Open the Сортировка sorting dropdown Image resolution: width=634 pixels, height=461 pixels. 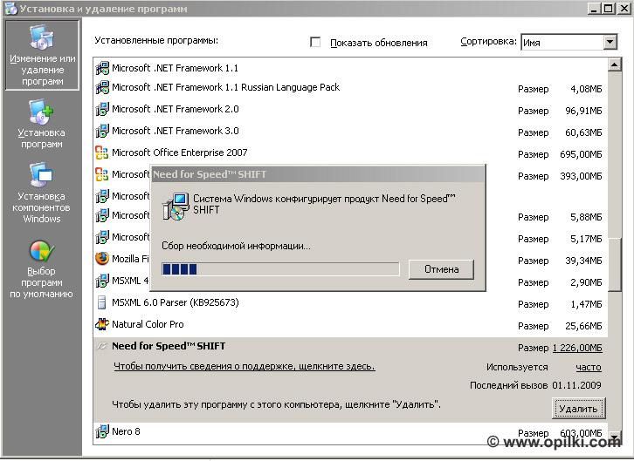[569, 42]
